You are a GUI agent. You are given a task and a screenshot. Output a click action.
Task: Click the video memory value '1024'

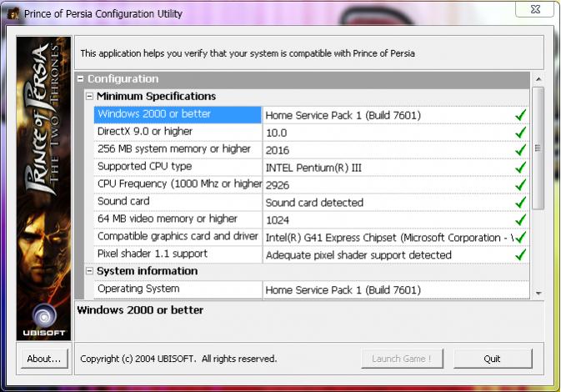click(x=278, y=220)
